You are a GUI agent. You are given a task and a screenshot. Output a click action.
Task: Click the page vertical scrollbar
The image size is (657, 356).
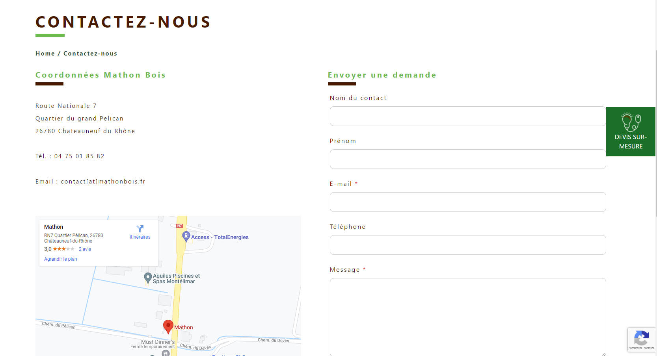[x=656, y=134]
